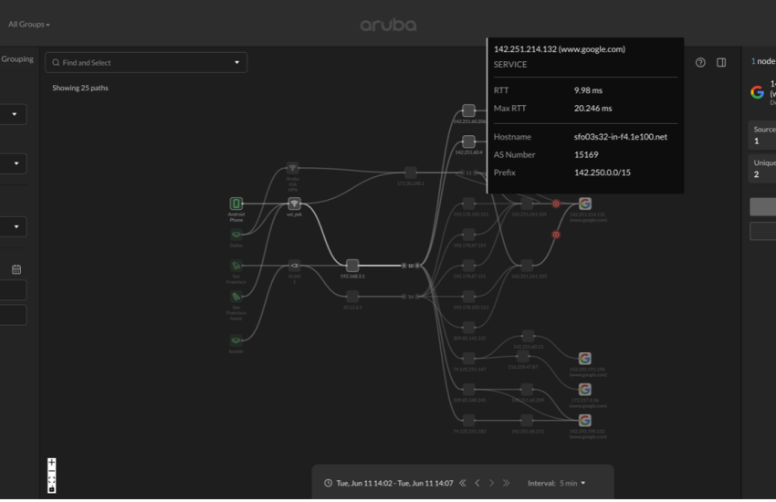Open the All Groups dropdown

click(29, 25)
